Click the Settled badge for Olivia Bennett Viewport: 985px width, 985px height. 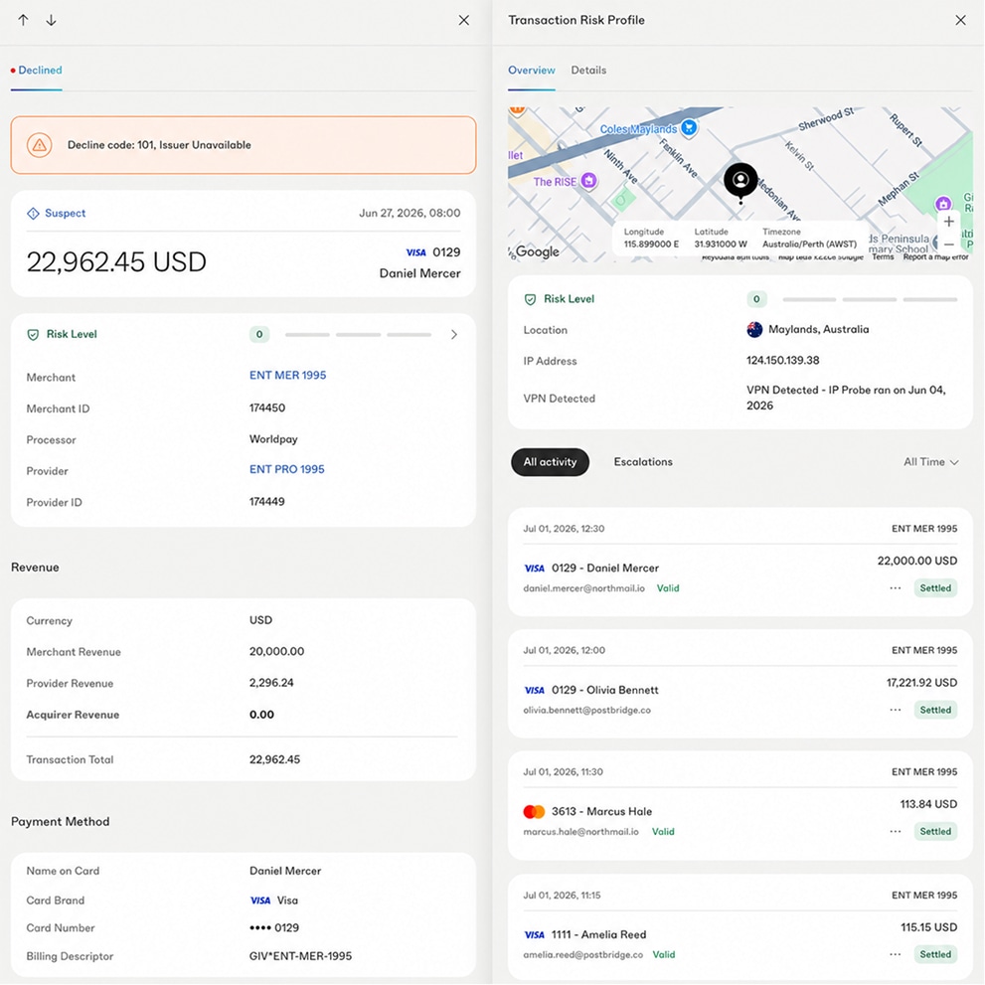(935, 710)
